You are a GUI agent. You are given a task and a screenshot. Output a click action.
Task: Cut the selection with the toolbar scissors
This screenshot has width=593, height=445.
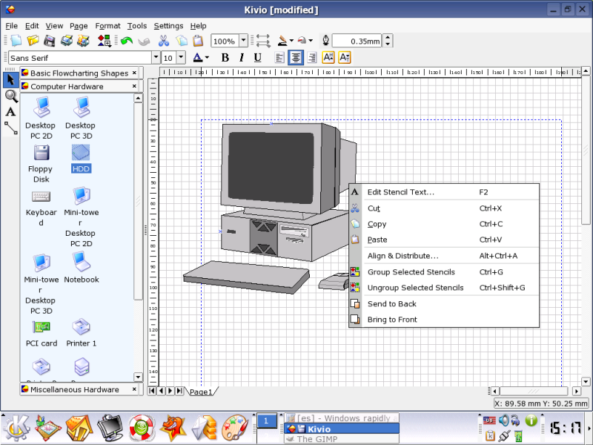click(x=164, y=41)
